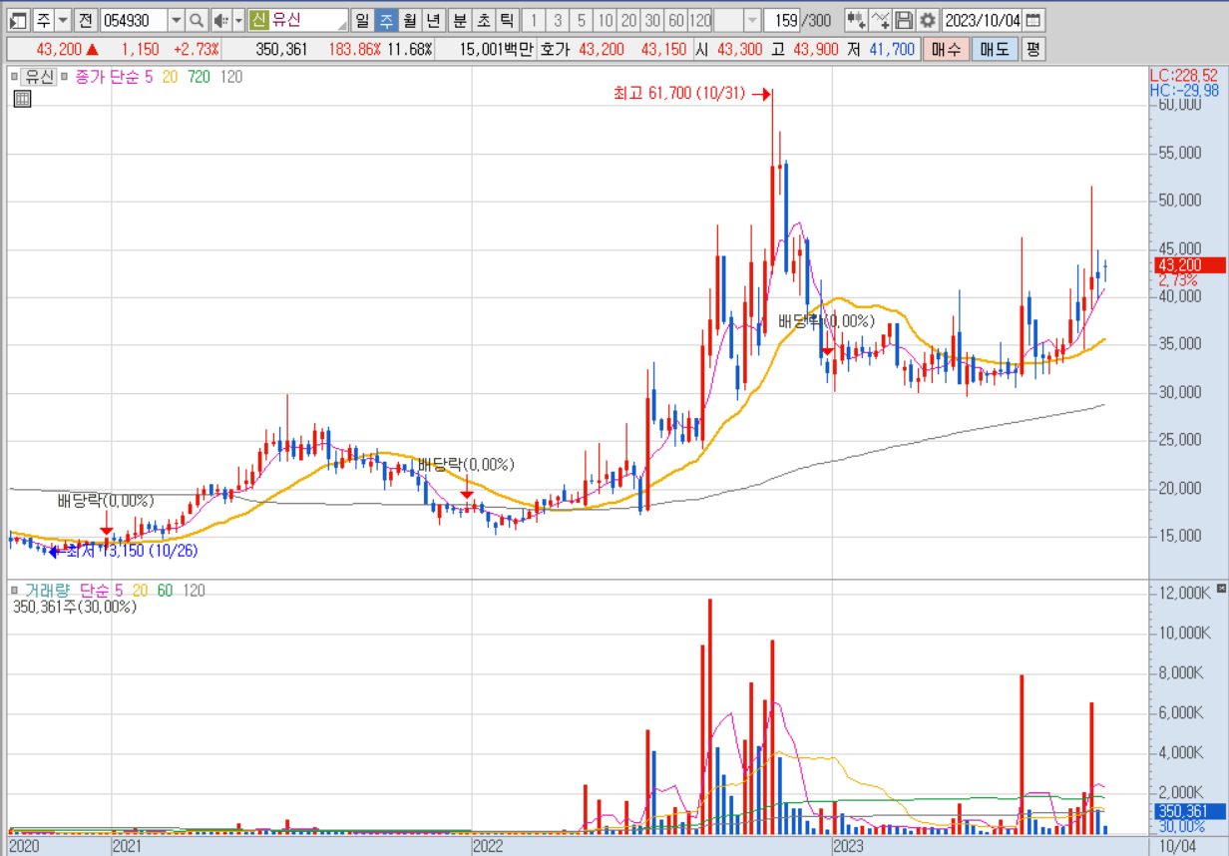The width and height of the screenshot is (1229, 856).
Task: Click the stock code field 054930
Action: tap(134, 20)
